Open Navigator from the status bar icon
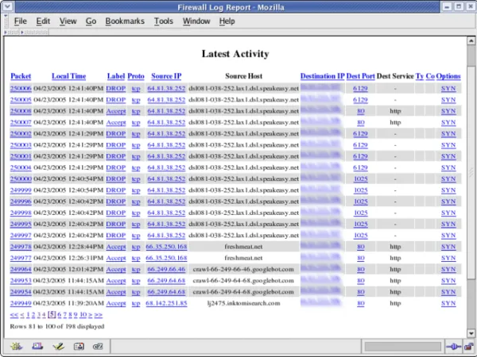This screenshot has width=477, height=357. [16, 346]
